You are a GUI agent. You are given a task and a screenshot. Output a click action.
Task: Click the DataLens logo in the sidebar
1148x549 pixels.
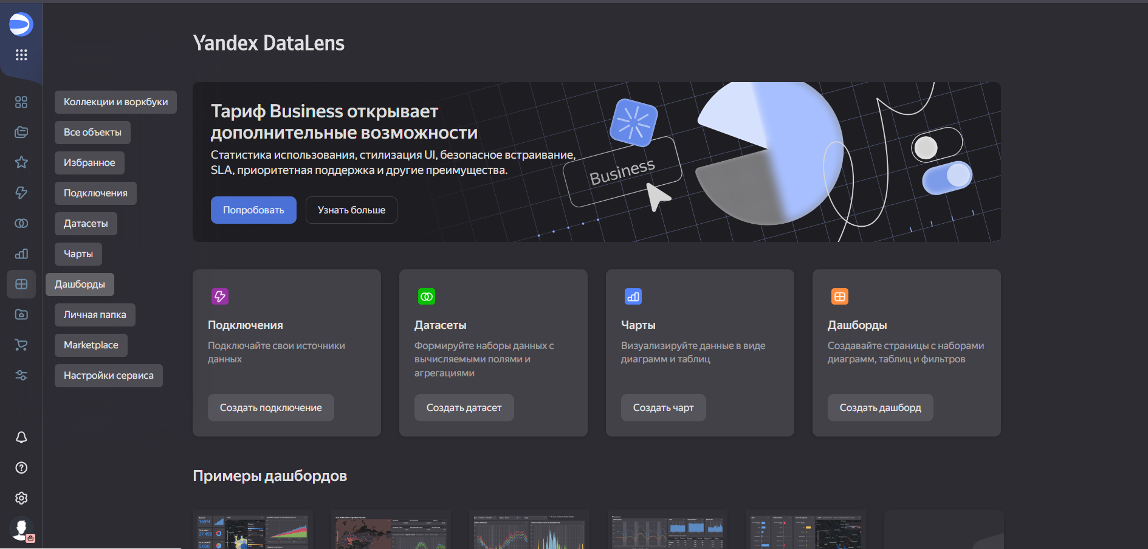(x=21, y=24)
